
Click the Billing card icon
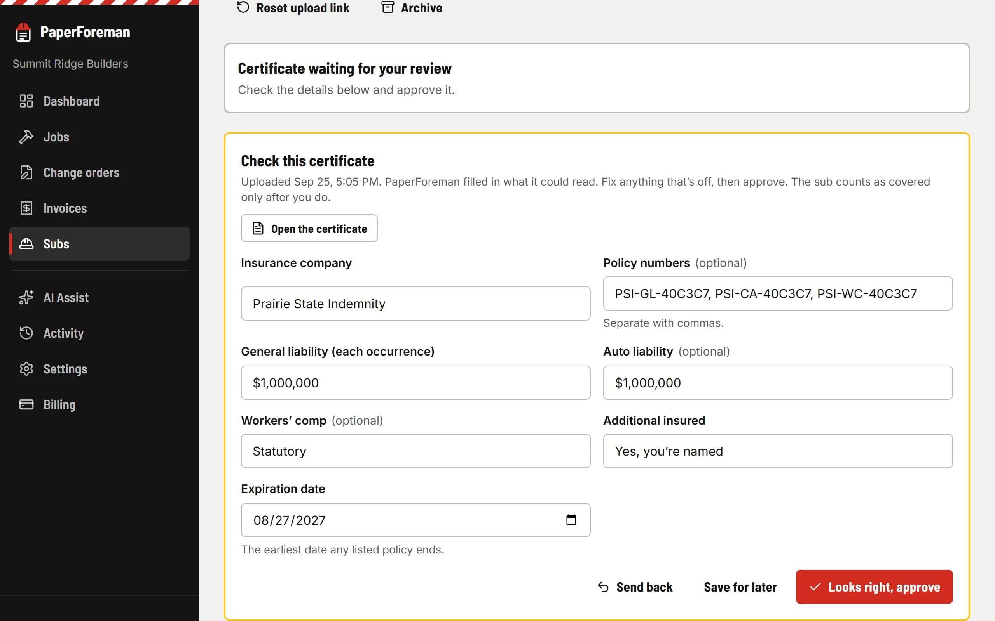click(x=26, y=404)
